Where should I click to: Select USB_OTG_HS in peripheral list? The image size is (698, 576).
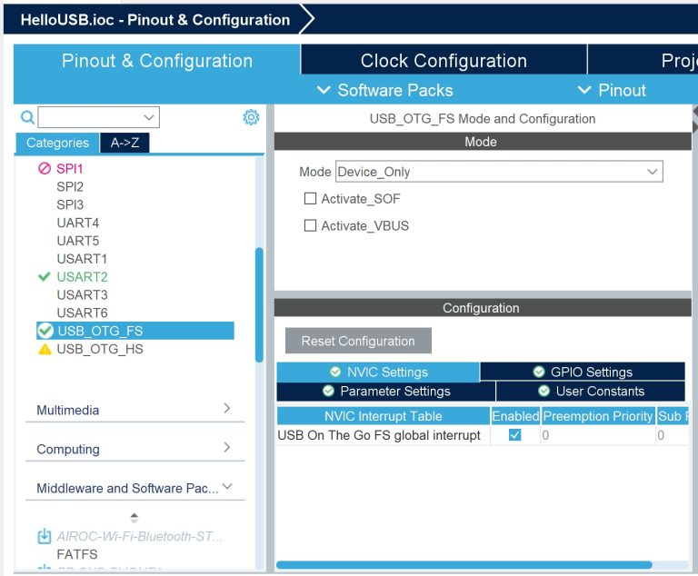[x=100, y=349]
